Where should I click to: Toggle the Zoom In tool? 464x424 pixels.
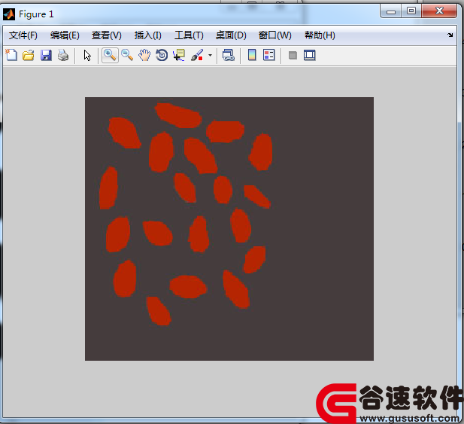pyautogui.click(x=110, y=55)
